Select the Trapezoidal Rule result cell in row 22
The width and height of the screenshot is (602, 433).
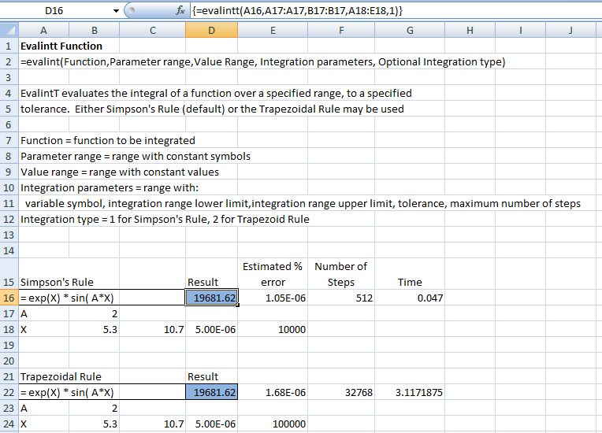[x=212, y=392]
